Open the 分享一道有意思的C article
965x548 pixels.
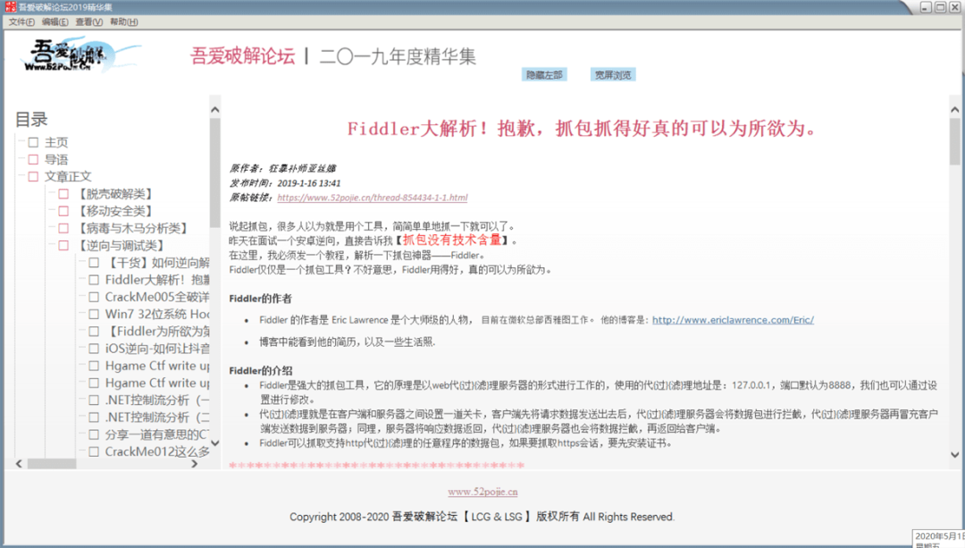click(157, 434)
